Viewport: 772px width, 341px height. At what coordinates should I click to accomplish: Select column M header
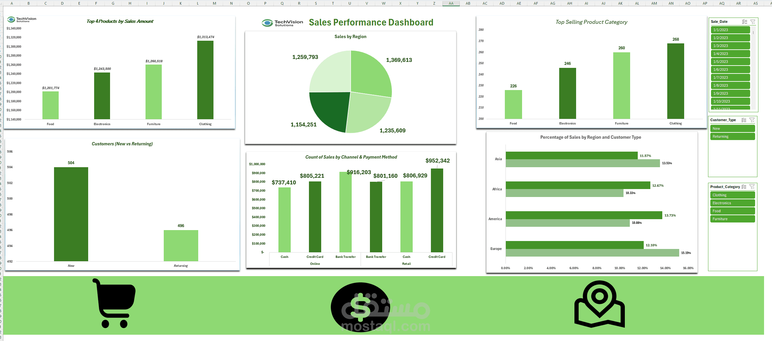214,3
